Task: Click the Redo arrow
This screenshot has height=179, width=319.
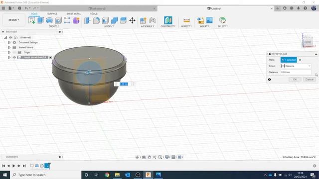Action: click(35, 8)
